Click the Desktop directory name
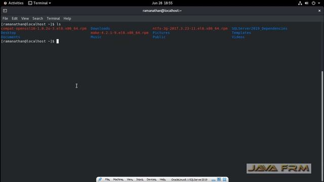 (x=8, y=33)
